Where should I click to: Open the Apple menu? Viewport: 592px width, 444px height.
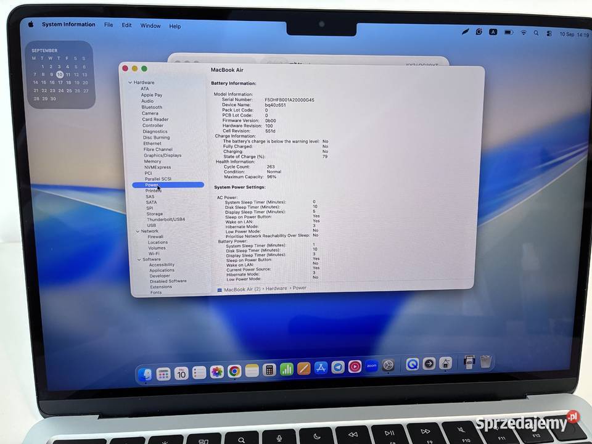tap(31, 24)
